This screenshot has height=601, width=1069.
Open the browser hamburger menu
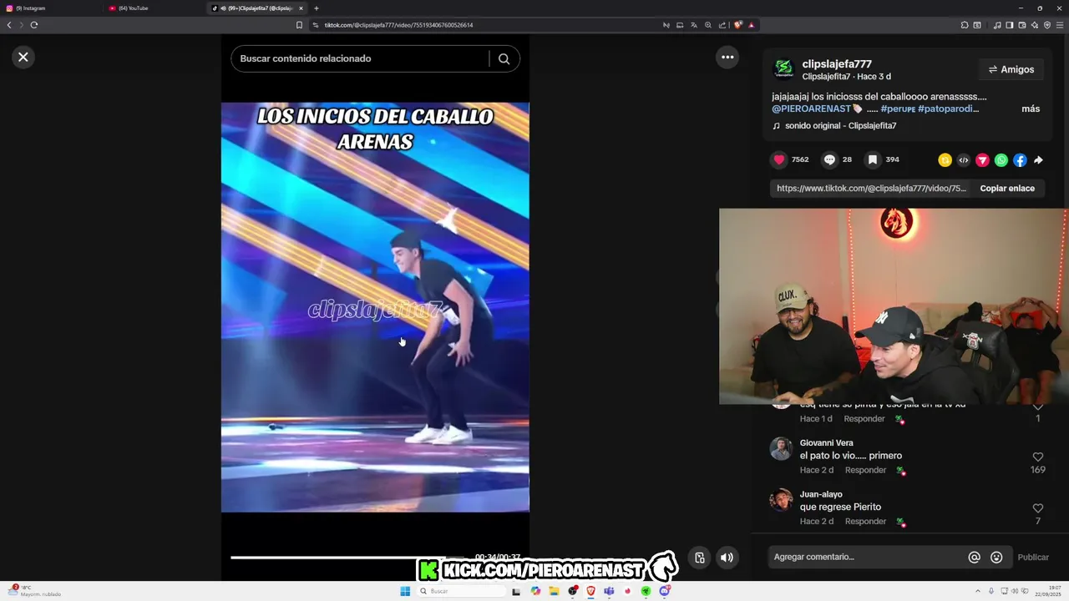click(1061, 25)
